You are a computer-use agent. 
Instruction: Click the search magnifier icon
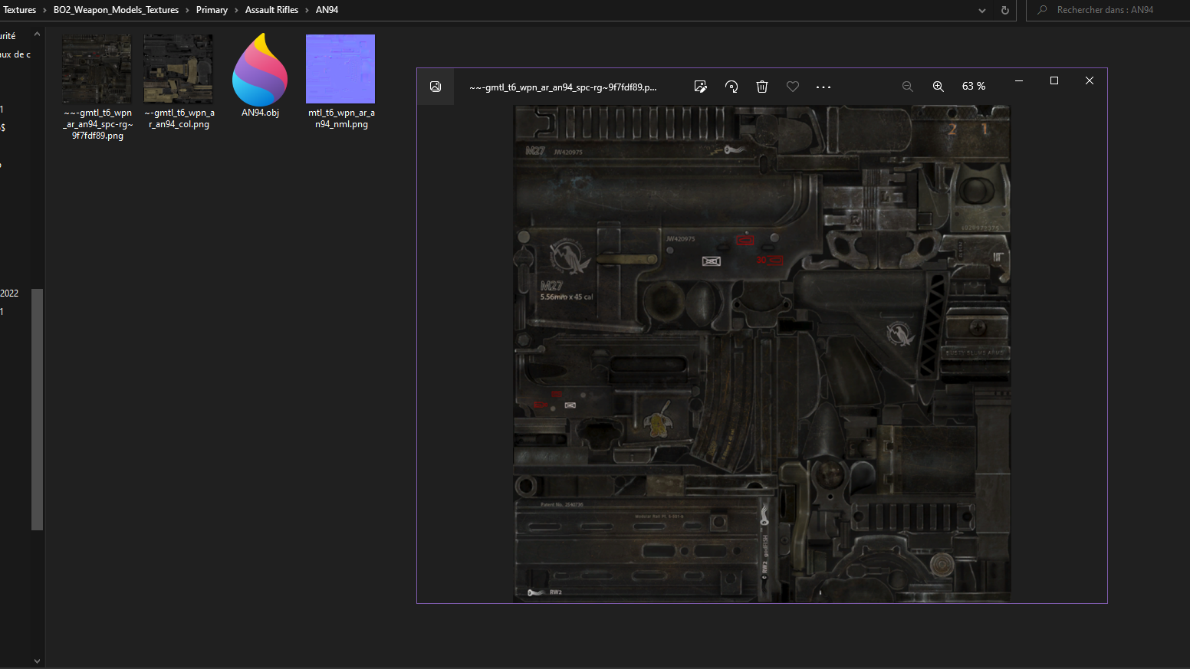tap(1042, 10)
